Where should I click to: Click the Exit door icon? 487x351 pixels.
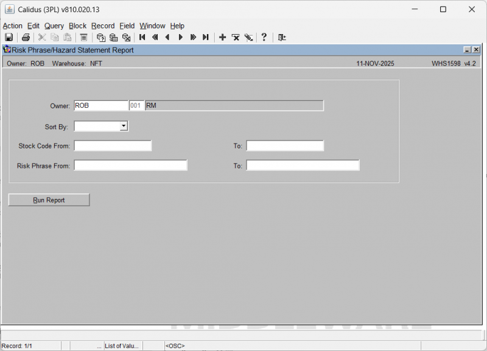[x=282, y=38]
